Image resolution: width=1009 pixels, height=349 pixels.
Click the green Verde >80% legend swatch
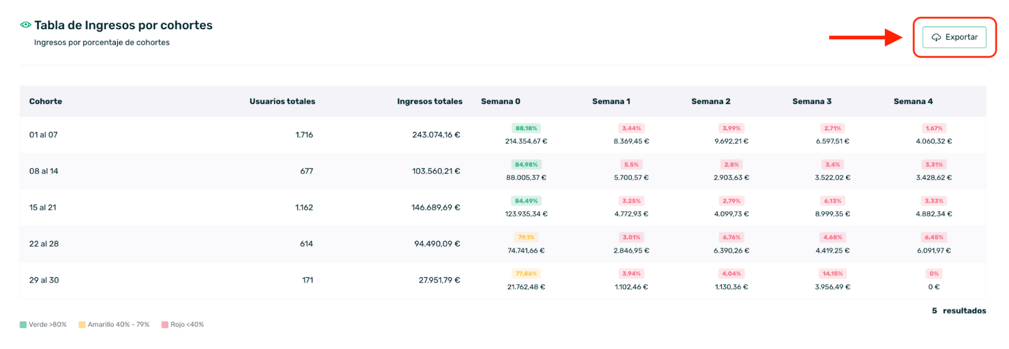click(x=23, y=324)
